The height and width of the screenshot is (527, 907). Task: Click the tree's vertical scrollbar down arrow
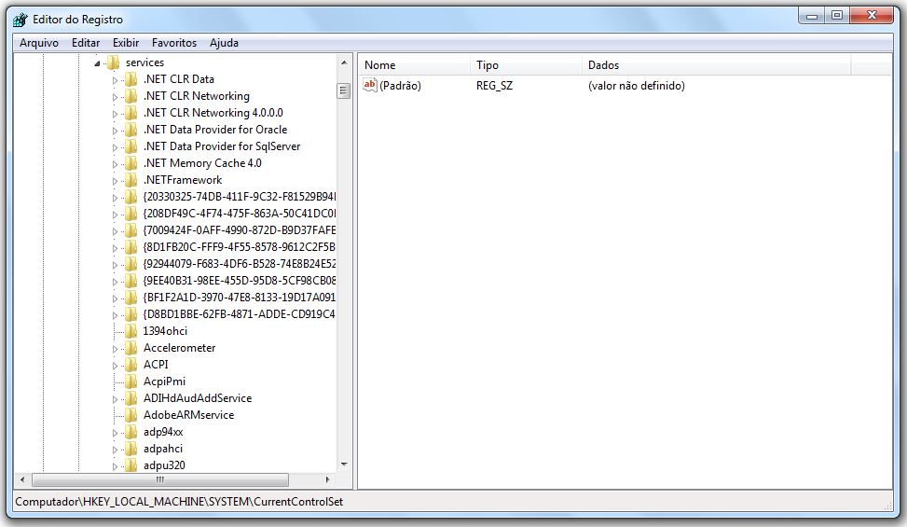343,464
